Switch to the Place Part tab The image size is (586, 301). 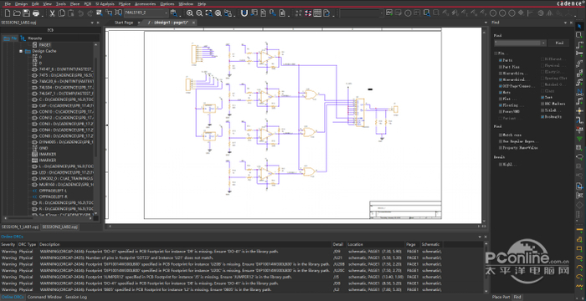tap(501, 297)
